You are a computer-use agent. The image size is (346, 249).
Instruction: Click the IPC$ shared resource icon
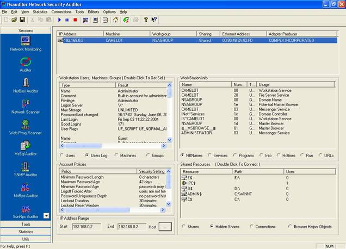tap(184, 183)
